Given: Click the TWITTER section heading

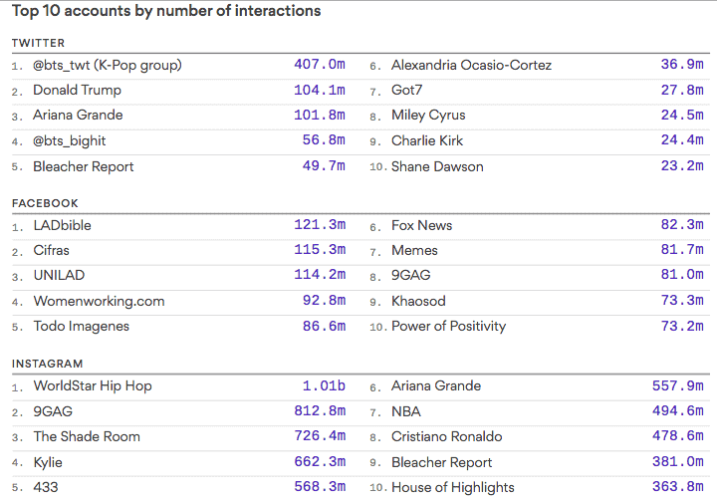Looking at the screenshot, I should (x=38, y=43).
